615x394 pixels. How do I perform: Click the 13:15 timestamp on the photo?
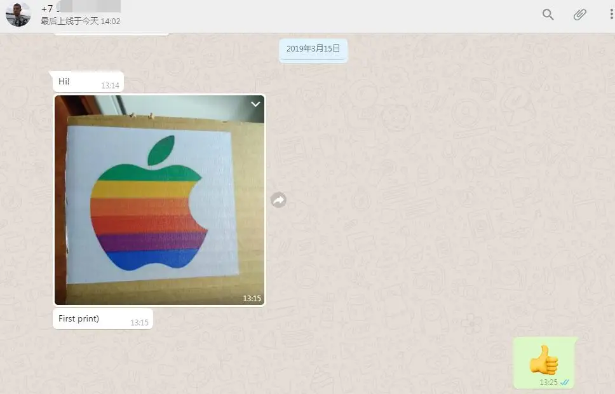tap(252, 299)
